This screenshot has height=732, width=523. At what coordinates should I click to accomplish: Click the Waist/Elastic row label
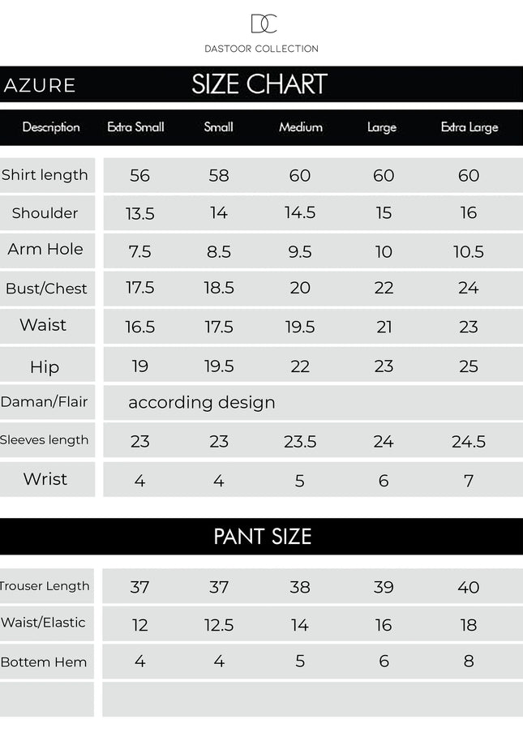click(44, 623)
